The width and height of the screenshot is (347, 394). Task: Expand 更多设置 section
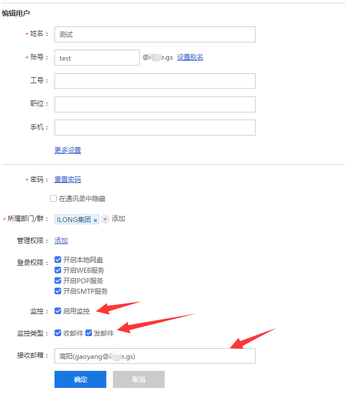point(68,150)
